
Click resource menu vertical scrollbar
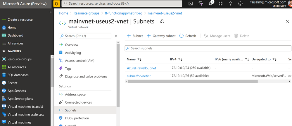(118, 75)
